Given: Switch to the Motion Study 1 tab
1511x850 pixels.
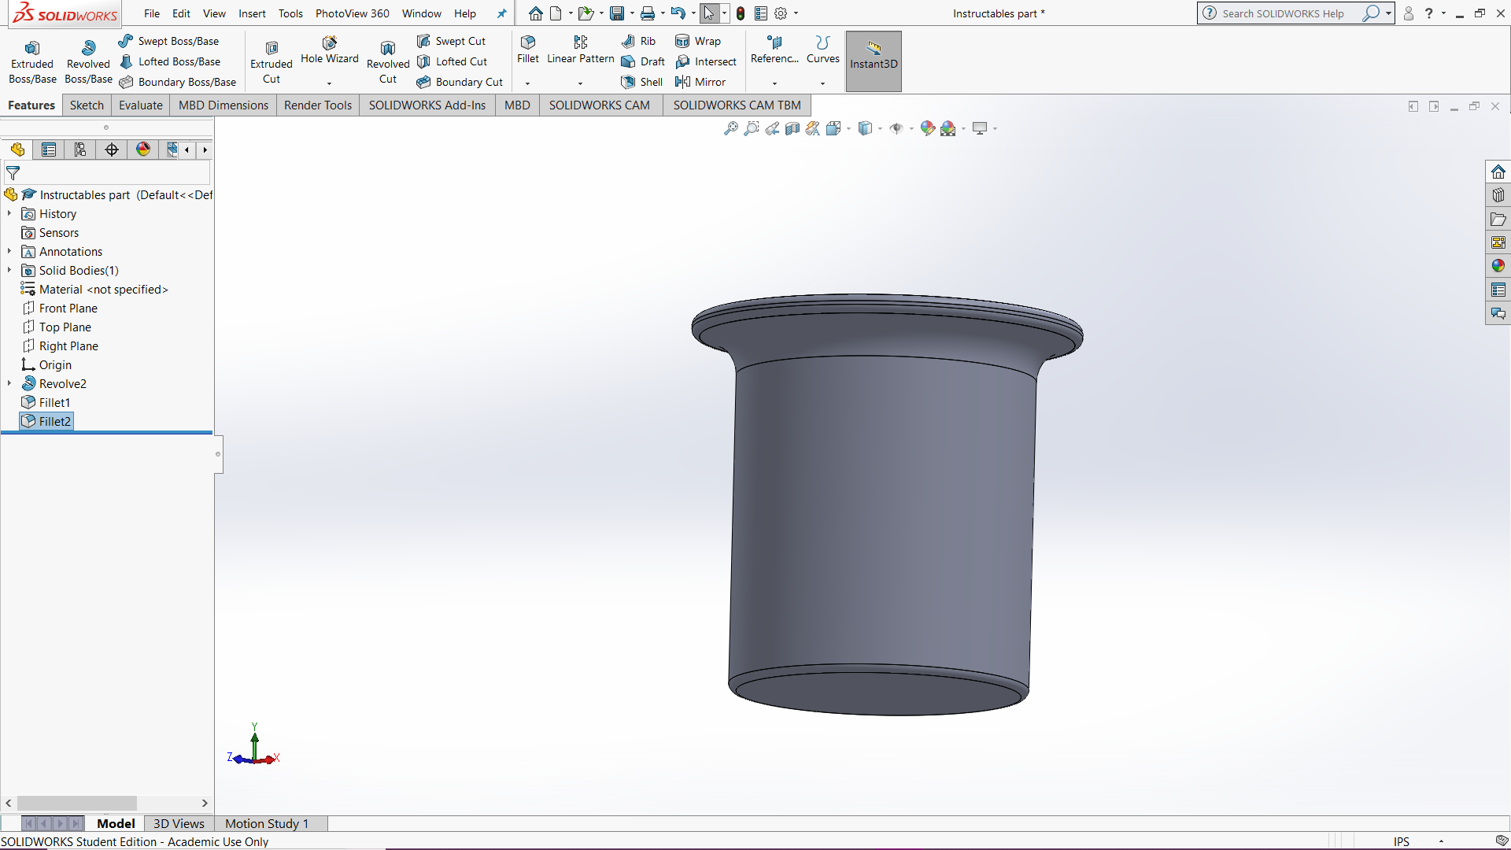Looking at the screenshot, I should pos(267,823).
